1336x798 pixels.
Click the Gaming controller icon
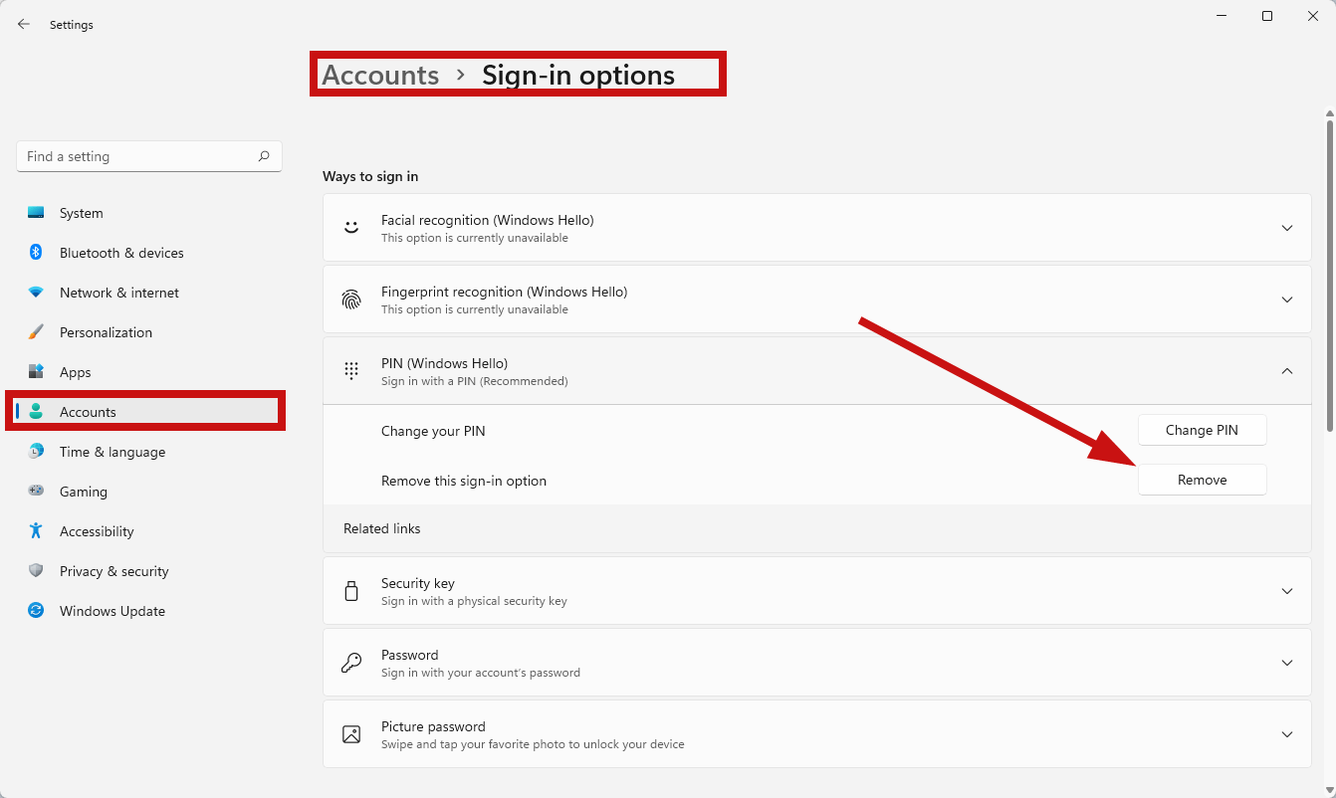36,492
